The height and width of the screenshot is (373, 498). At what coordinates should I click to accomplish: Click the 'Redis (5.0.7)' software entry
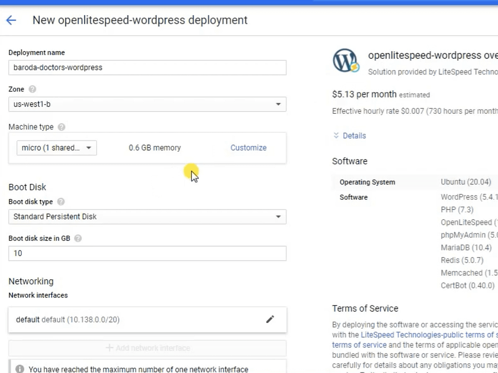pos(462,260)
